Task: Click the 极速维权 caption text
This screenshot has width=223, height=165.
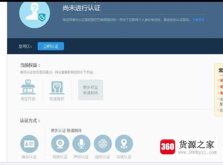Action: pyautogui.click(x=57, y=99)
